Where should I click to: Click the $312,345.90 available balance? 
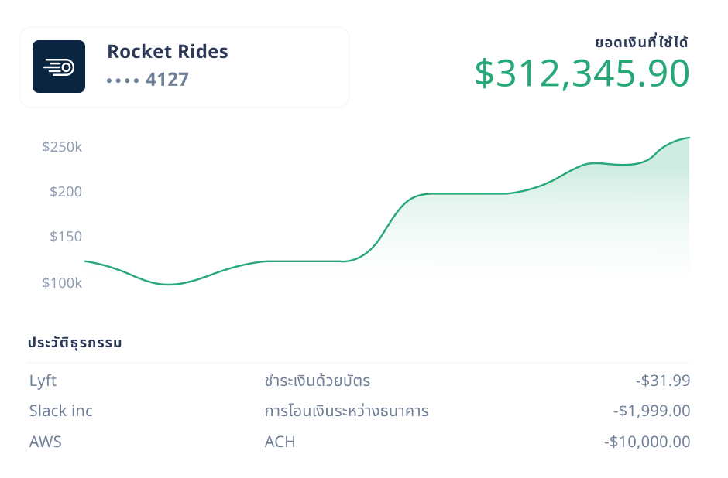(582, 73)
